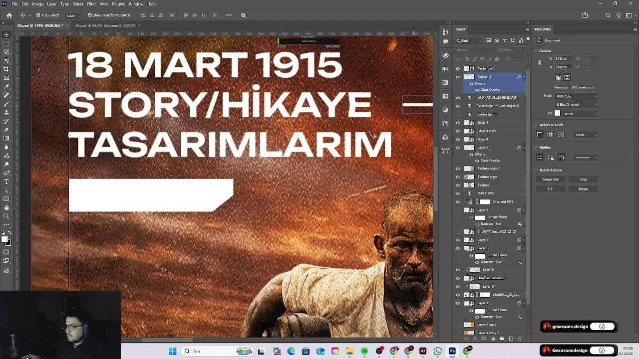Viewport: 639px width, 359px height.
Task: Click the canvas Fill white color swatch
Action: pos(558,114)
